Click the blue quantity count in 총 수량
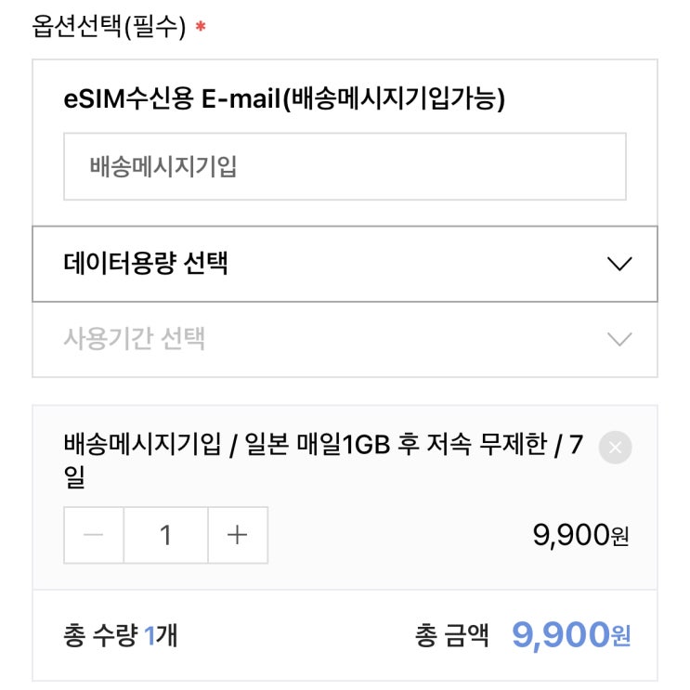Viewport: 690px width, 690px height. [150, 636]
